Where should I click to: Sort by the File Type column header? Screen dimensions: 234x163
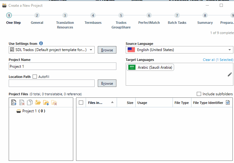coord(182,103)
